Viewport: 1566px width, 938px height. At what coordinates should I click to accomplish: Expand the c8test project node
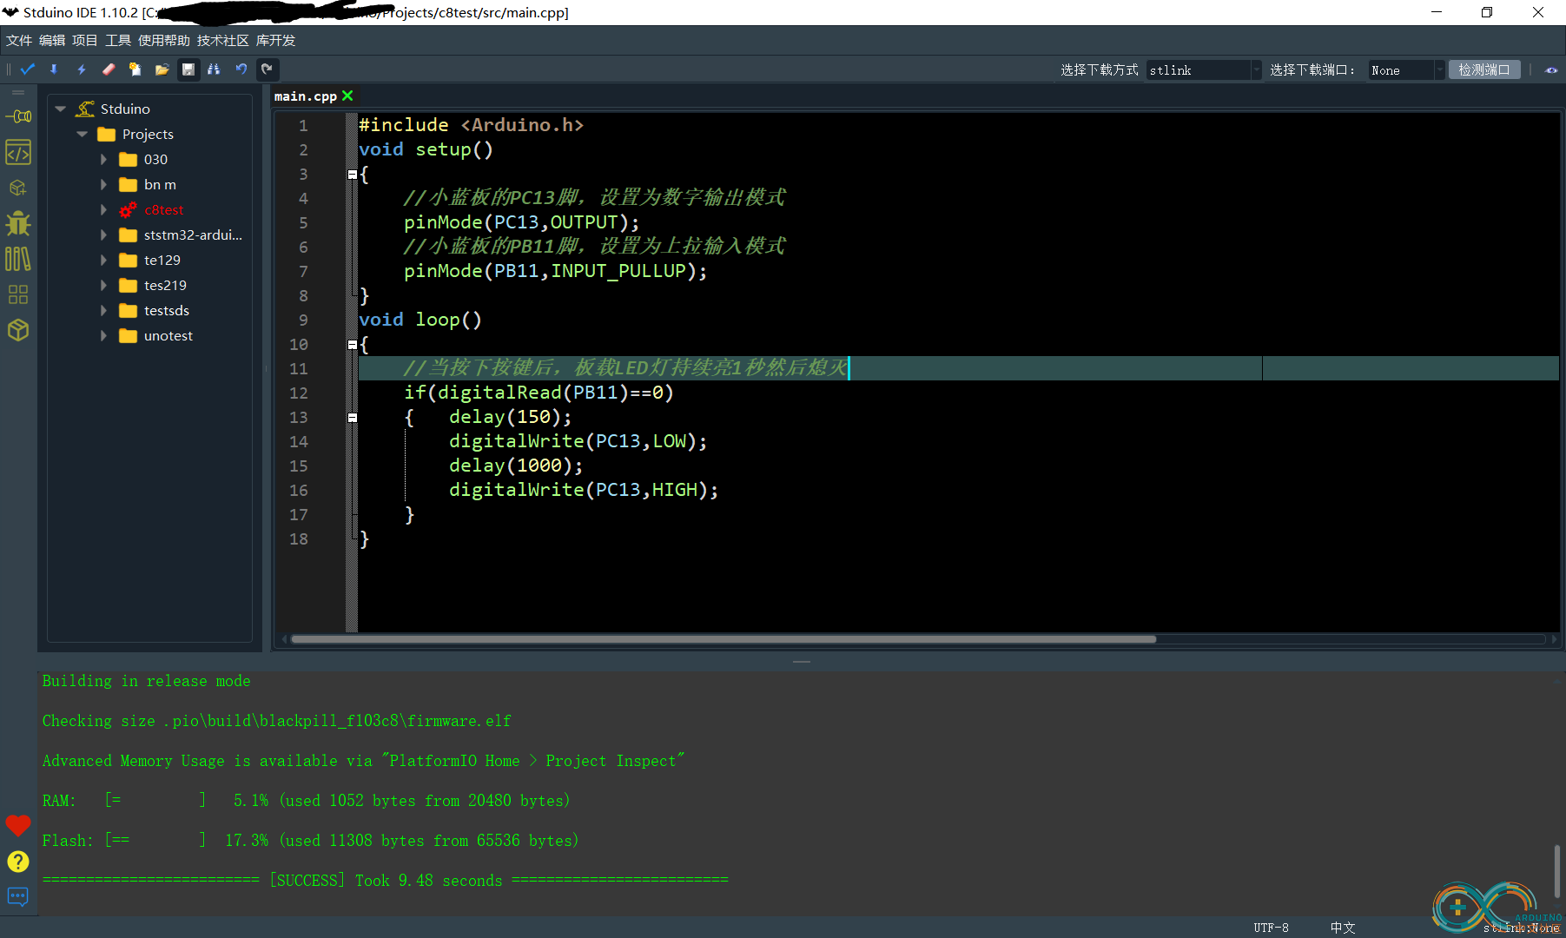[x=103, y=209]
